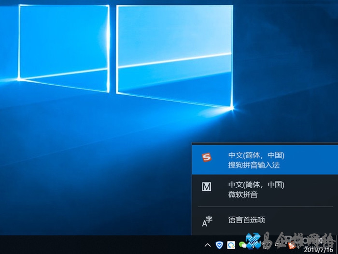Click the 中文(简体，中国) label above 微软拼音
This screenshot has height=254, width=338.
click(x=256, y=185)
